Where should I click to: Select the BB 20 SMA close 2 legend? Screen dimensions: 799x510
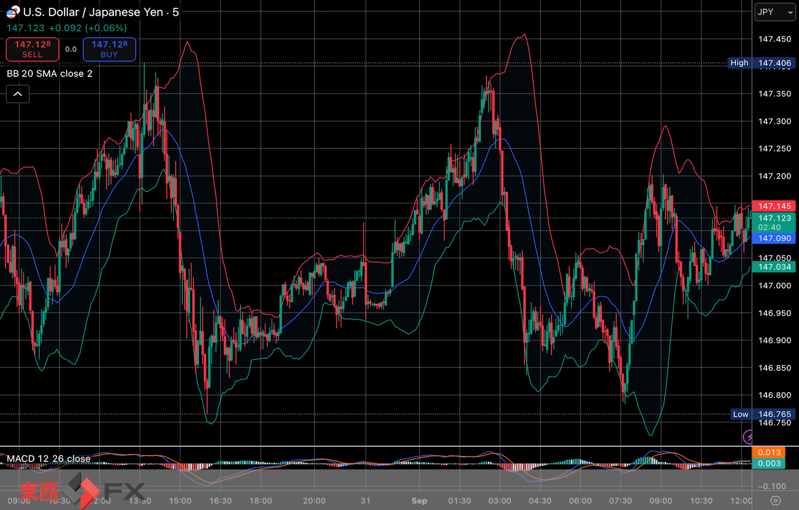click(x=50, y=74)
